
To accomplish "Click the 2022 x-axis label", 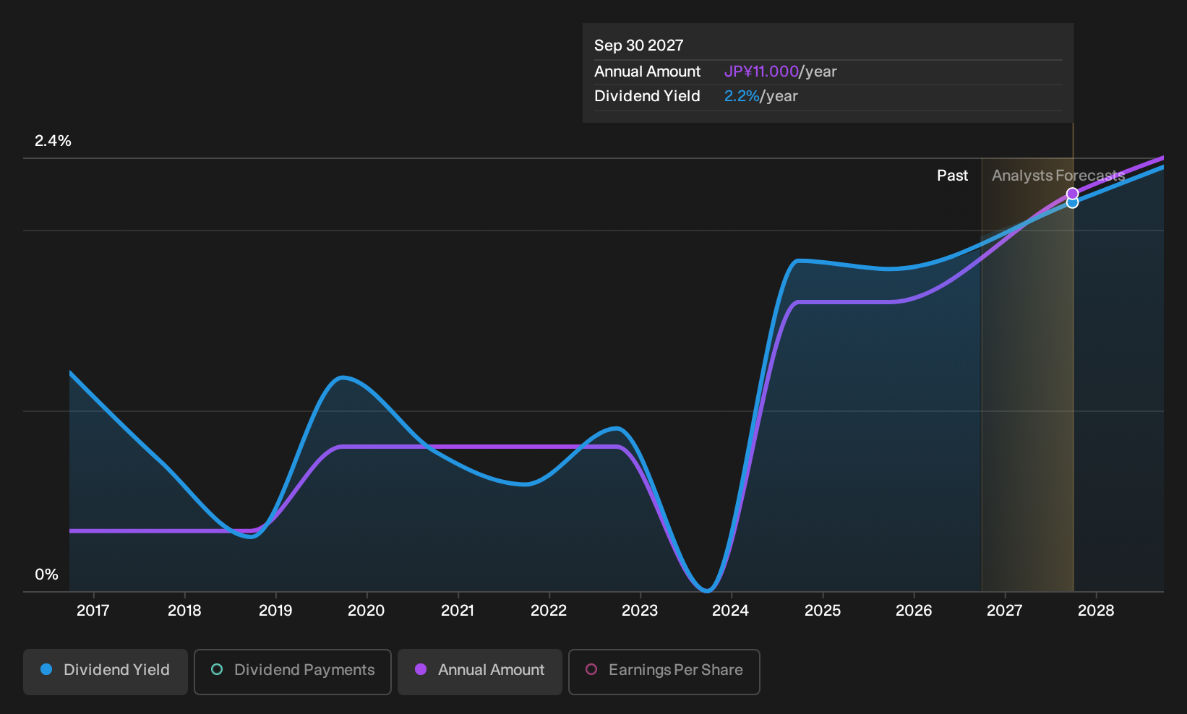I will 549,611.
